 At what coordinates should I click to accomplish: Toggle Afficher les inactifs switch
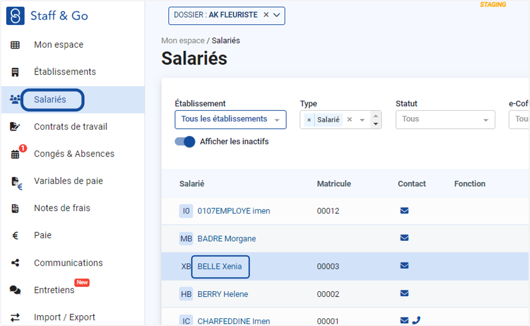click(x=185, y=141)
